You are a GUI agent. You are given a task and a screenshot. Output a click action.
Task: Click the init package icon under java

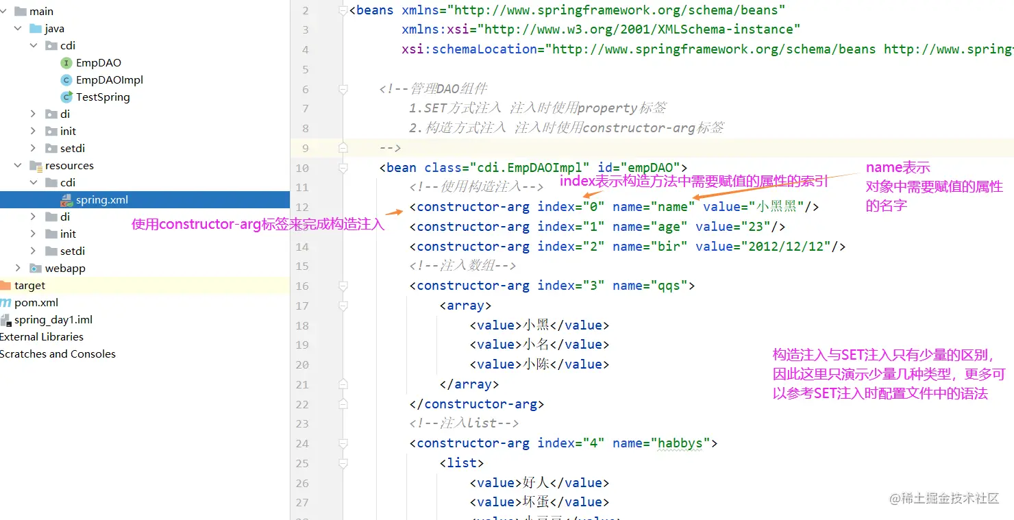coord(51,132)
